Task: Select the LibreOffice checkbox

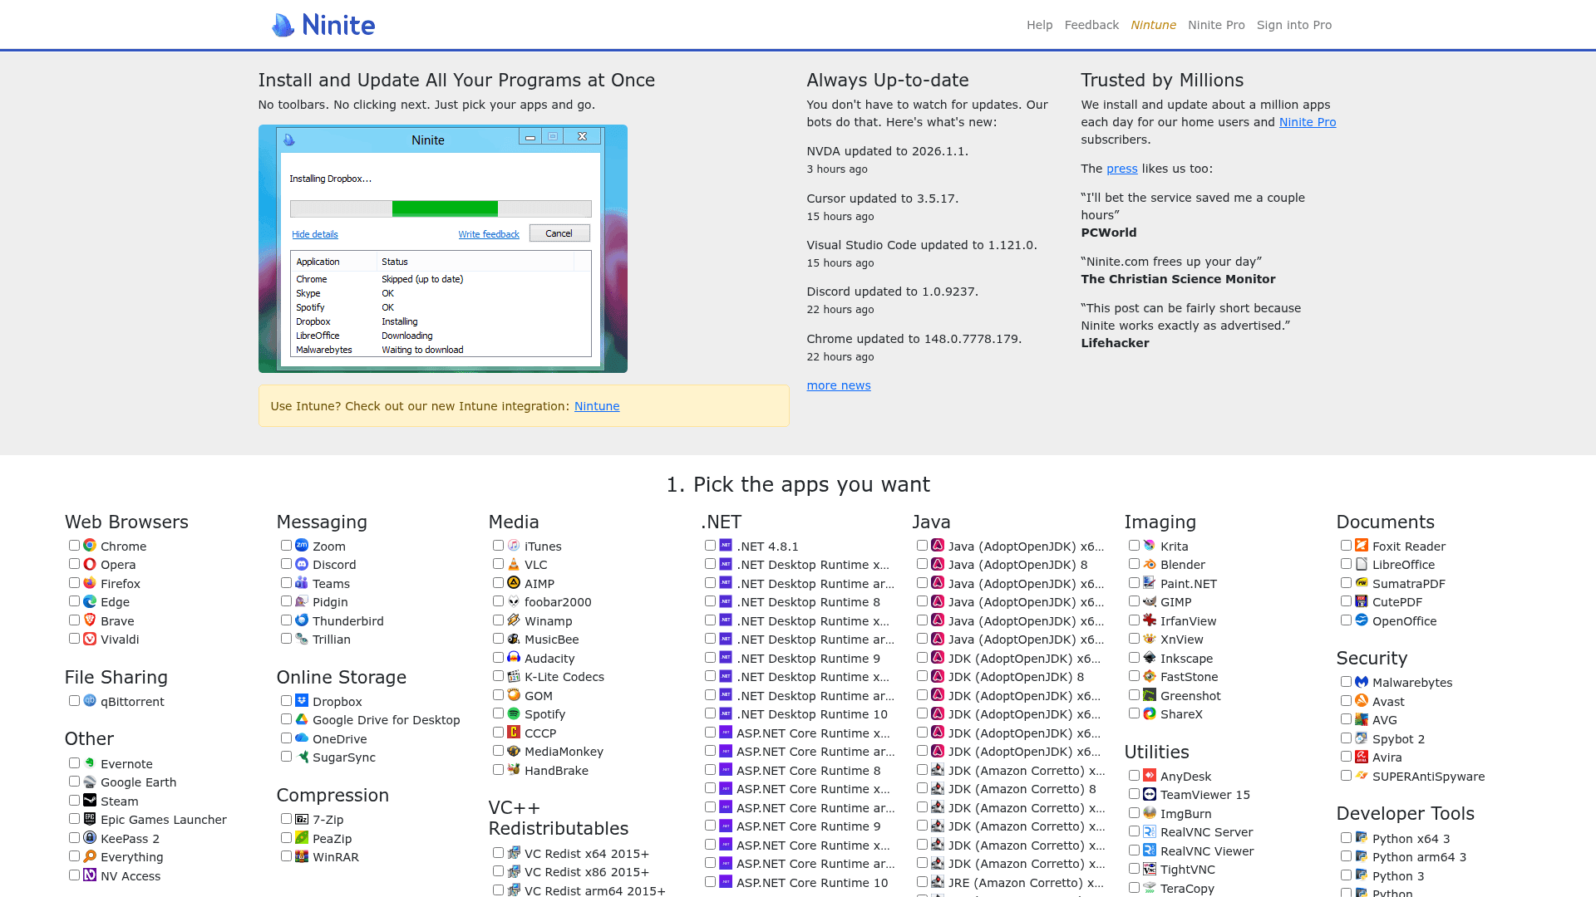Action: tap(1346, 564)
